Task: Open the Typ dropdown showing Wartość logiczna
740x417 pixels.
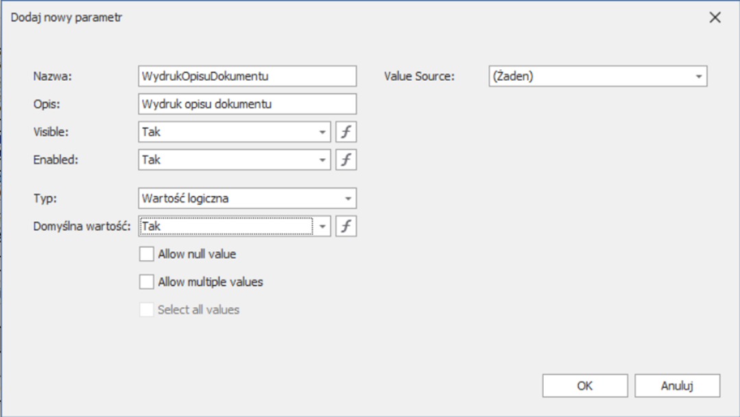Action: click(348, 199)
